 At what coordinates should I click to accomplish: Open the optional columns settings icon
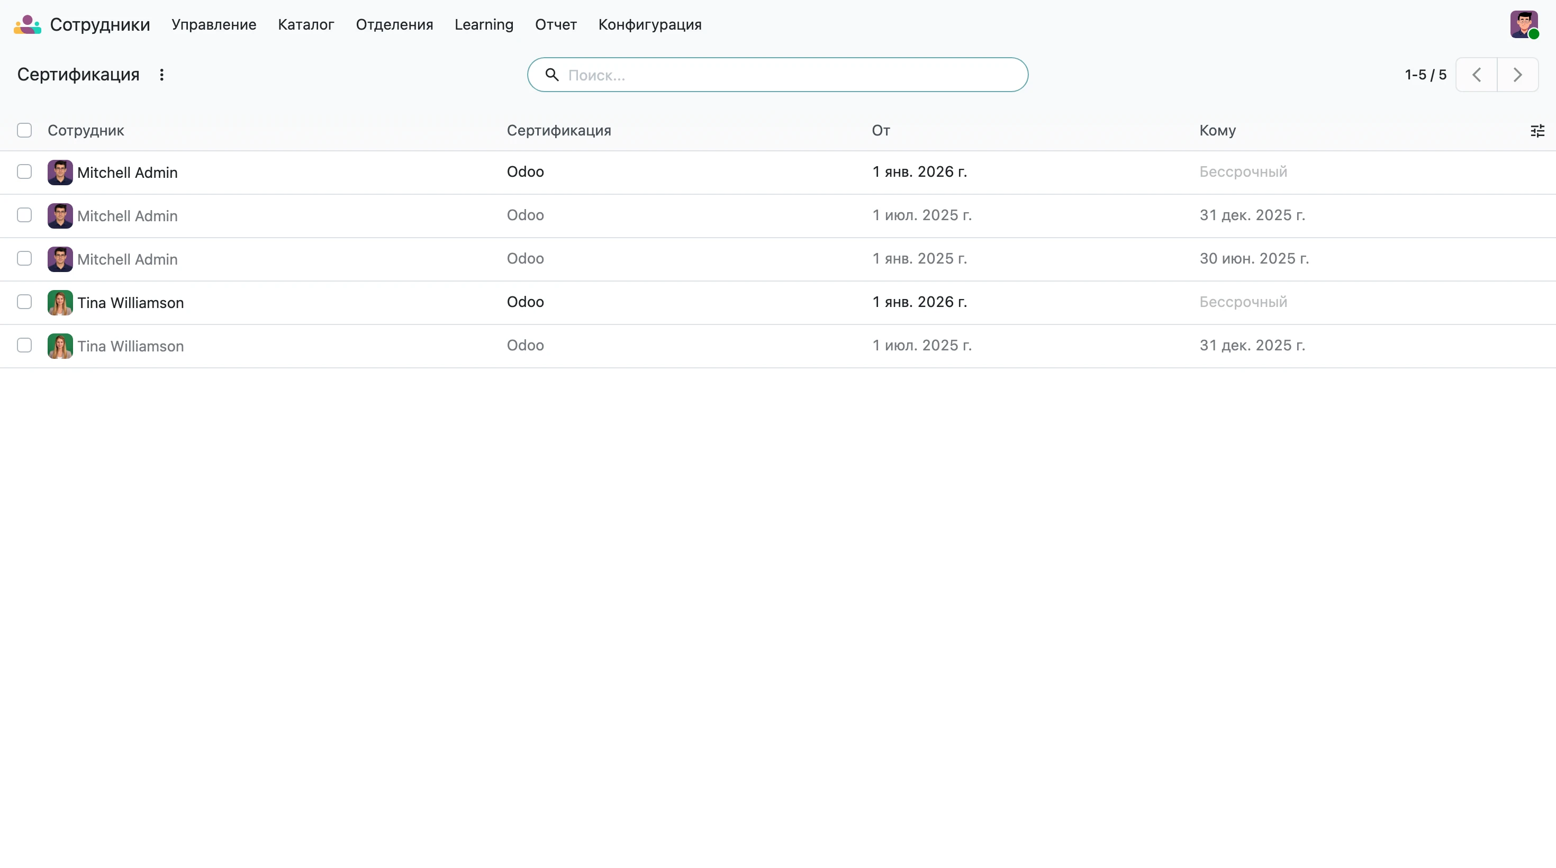tap(1537, 131)
